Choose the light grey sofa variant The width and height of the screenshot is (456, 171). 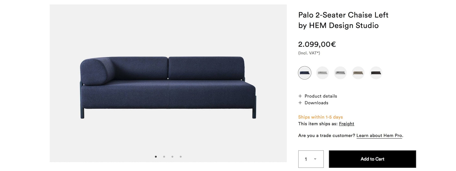[x=322, y=73]
